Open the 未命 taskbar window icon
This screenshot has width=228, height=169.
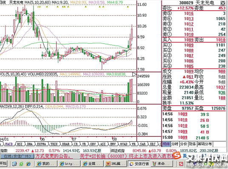point(162,164)
